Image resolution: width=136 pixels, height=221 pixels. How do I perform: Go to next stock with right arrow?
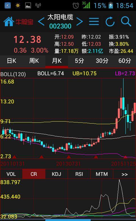tap(80, 22)
